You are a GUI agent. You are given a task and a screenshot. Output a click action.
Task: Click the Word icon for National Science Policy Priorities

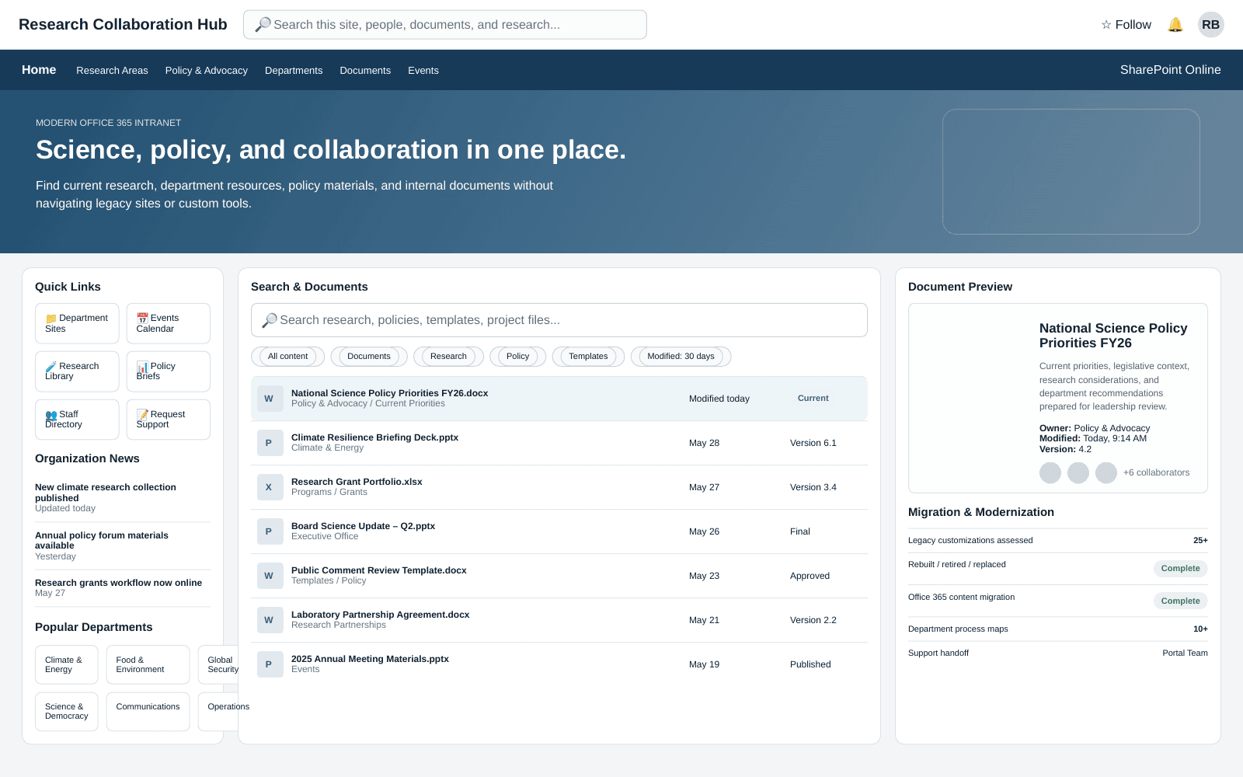(270, 399)
